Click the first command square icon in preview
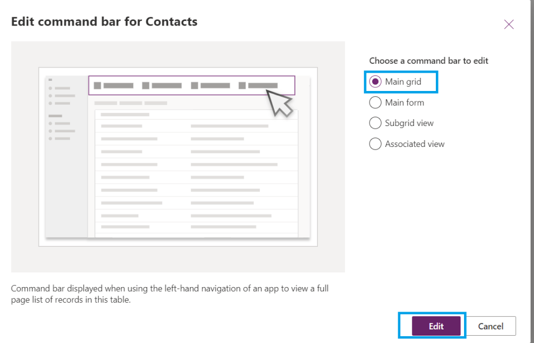Viewport: 534px width, 343px height. point(98,85)
